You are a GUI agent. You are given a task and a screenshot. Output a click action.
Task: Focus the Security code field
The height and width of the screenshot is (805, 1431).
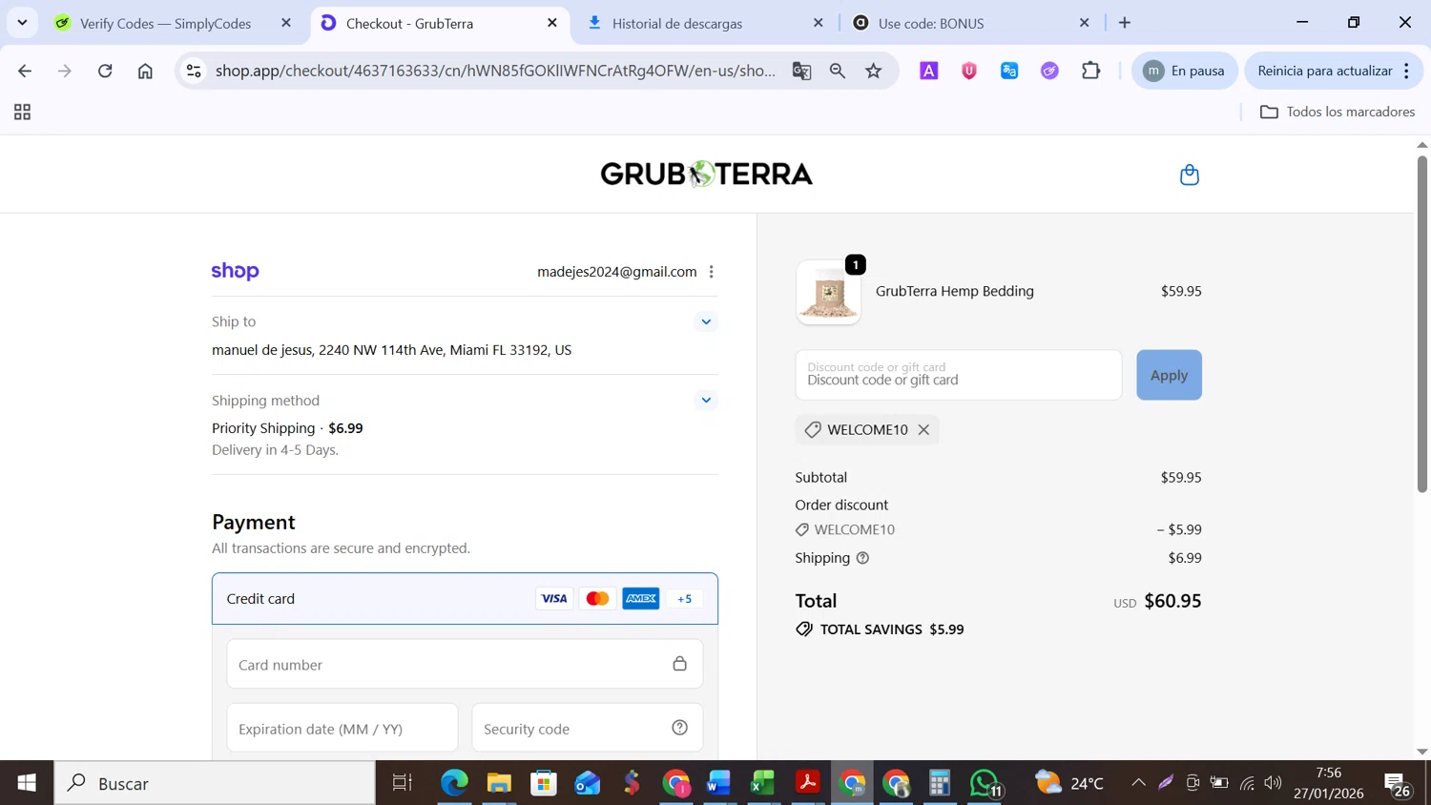click(588, 728)
